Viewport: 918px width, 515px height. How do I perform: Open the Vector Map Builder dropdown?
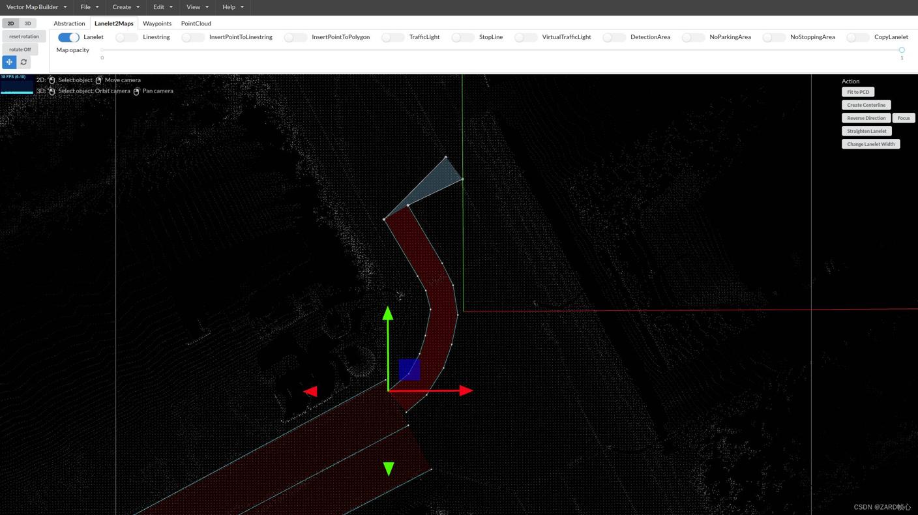(37, 7)
